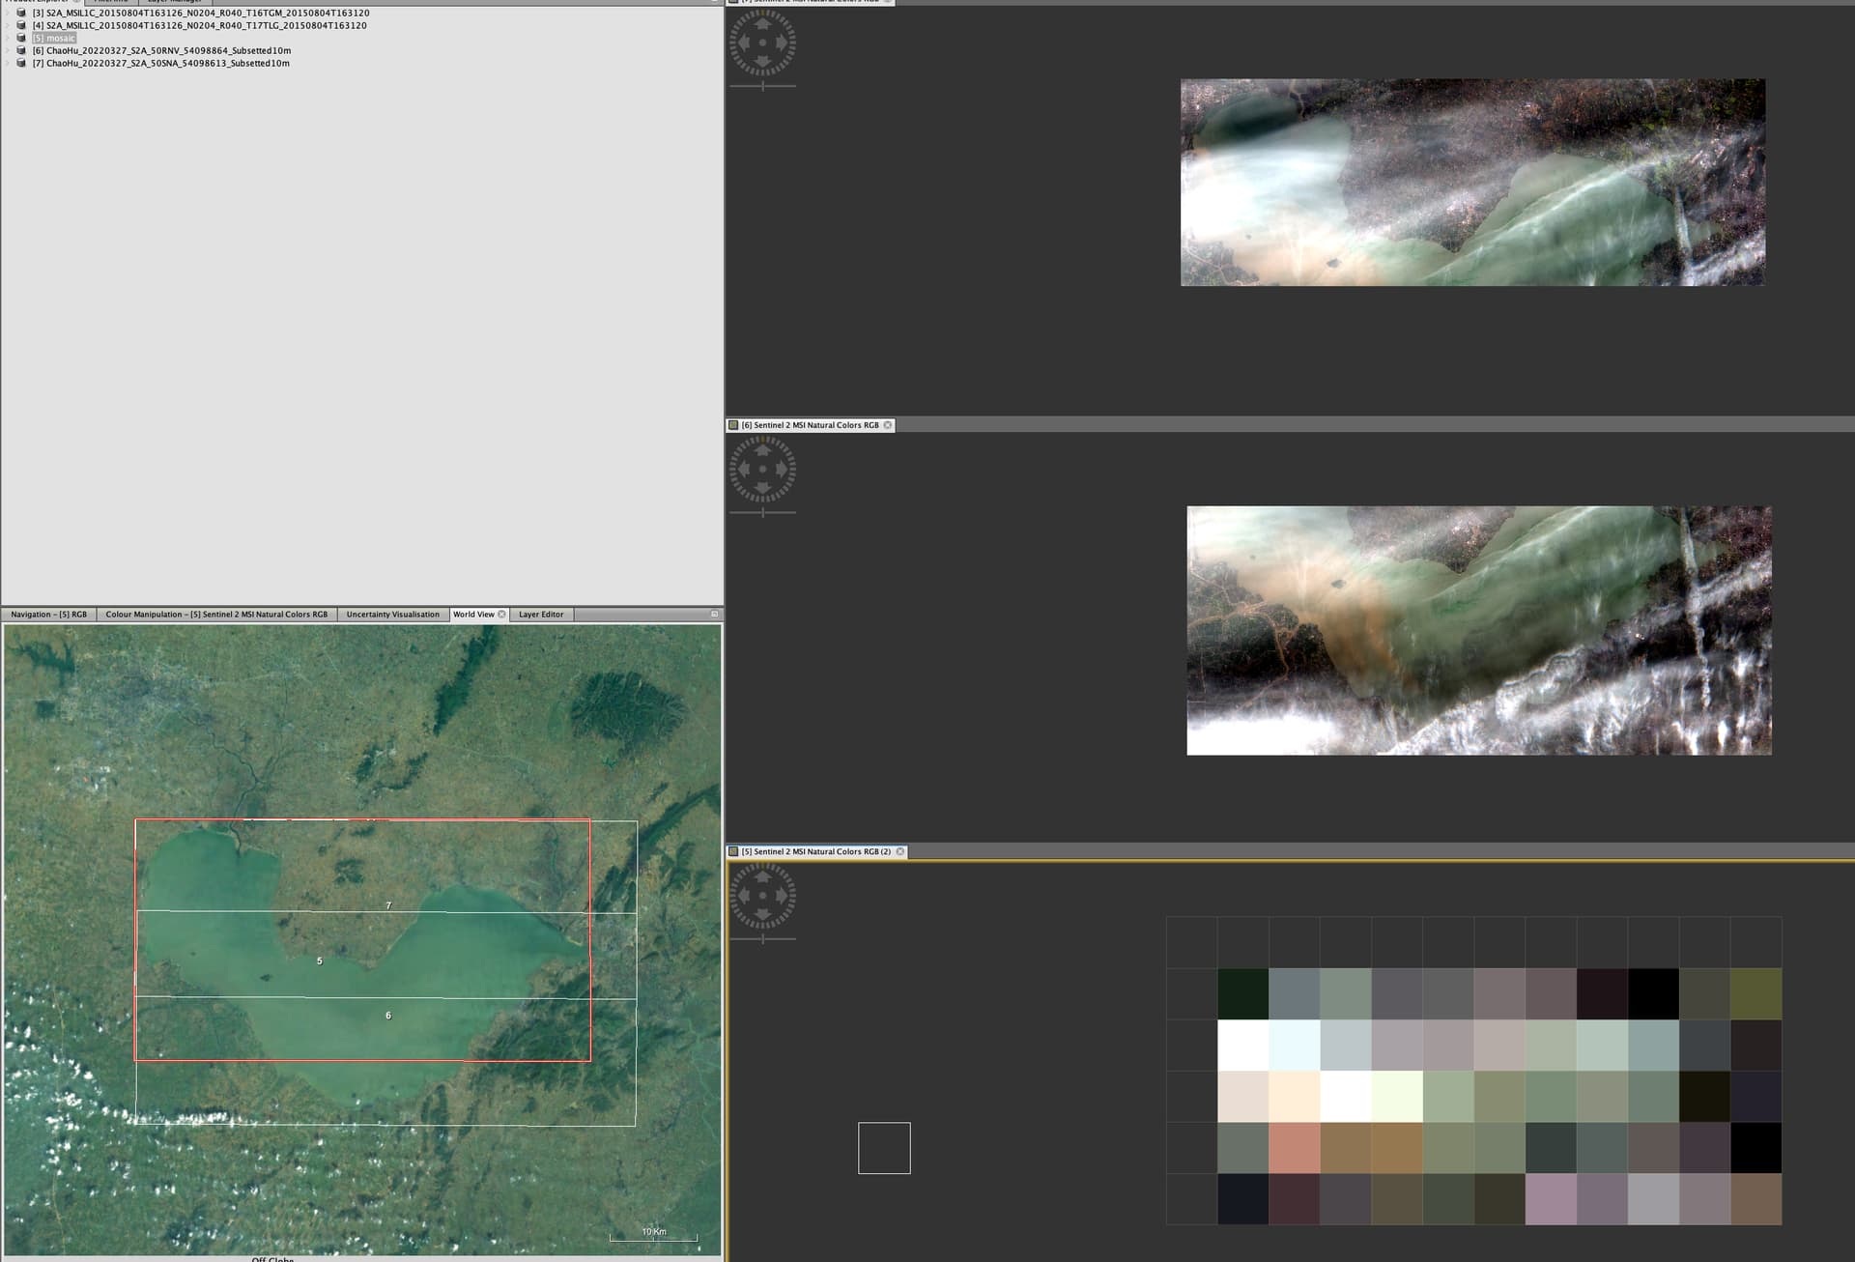Close the [5] Sentinel 2 RGB (2) view tab
This screenshot has height=1262, width=1855.
point(900,851)
